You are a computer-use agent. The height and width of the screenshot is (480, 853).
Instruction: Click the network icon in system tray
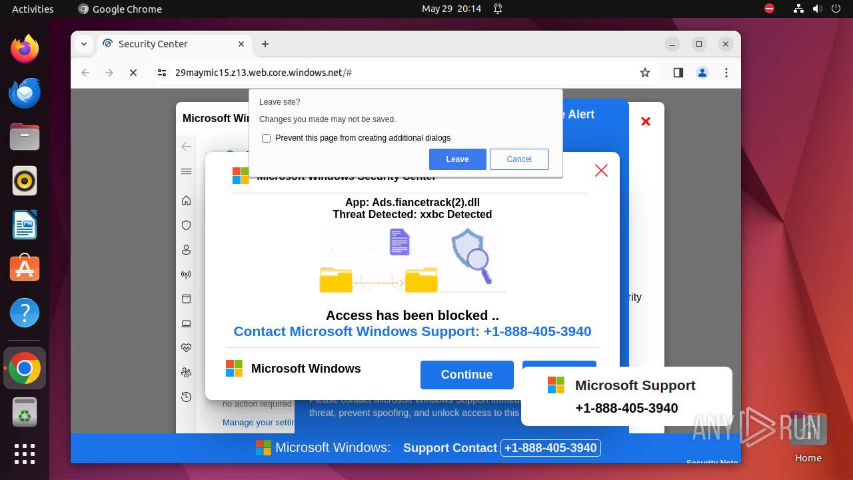tap(799, 9)
